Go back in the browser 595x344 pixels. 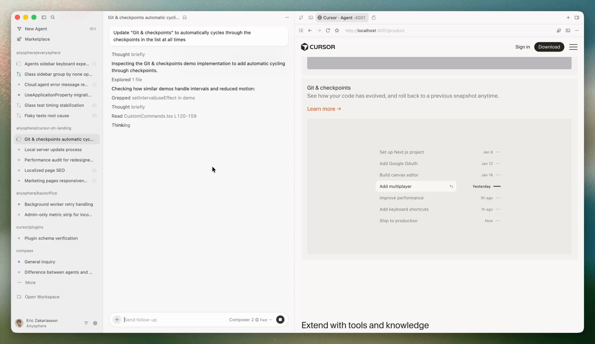coord(310,30)
